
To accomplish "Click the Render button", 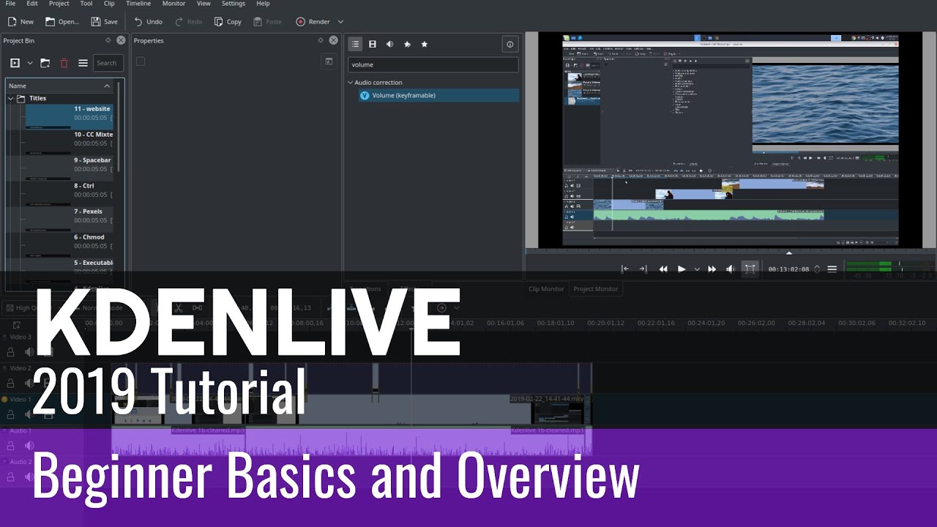I will tap(313, 22).
